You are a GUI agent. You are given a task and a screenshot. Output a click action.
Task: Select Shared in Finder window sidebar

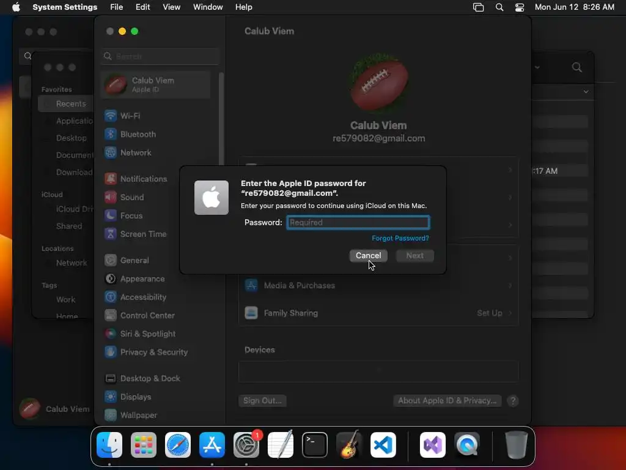point(69,226)
